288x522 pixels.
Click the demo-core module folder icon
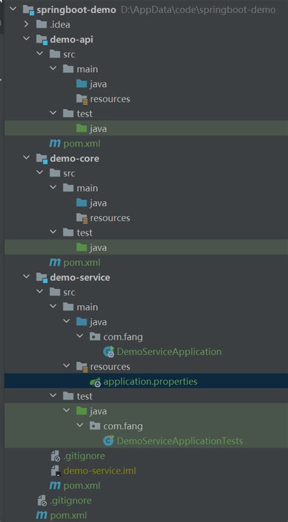coord(41,159)
